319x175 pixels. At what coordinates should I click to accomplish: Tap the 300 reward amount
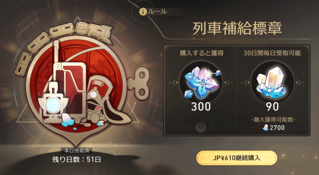pos(201,107)
